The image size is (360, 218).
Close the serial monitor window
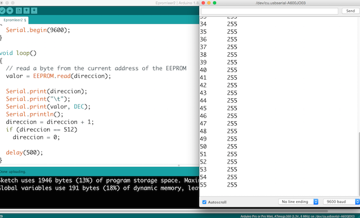pyautogui.click(x=203, y=3)
